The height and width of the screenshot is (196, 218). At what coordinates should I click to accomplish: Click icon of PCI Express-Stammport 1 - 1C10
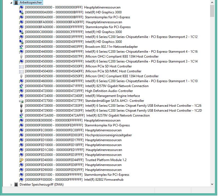coord(21,81)
